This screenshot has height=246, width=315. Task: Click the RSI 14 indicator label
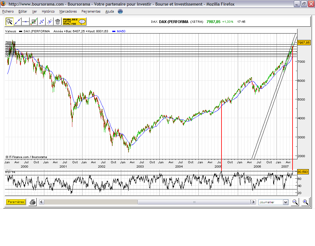point(10,172)
